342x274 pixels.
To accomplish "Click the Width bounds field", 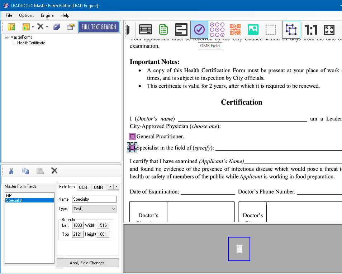I will [103, 225].
